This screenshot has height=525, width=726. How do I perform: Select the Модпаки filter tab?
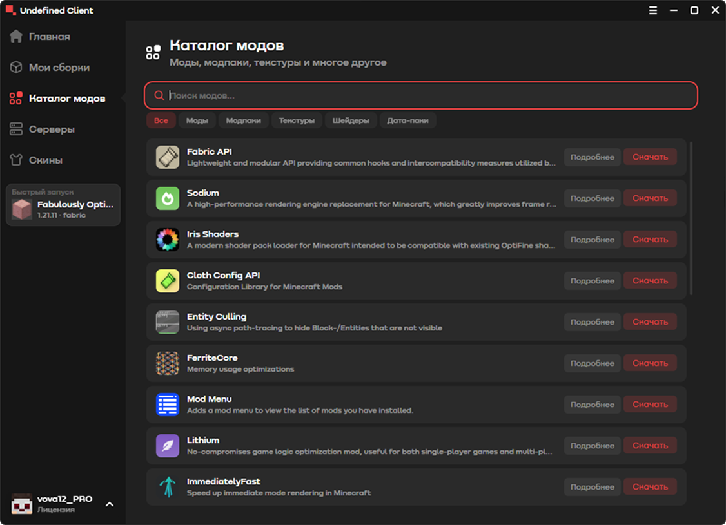(x=244, y=120)
